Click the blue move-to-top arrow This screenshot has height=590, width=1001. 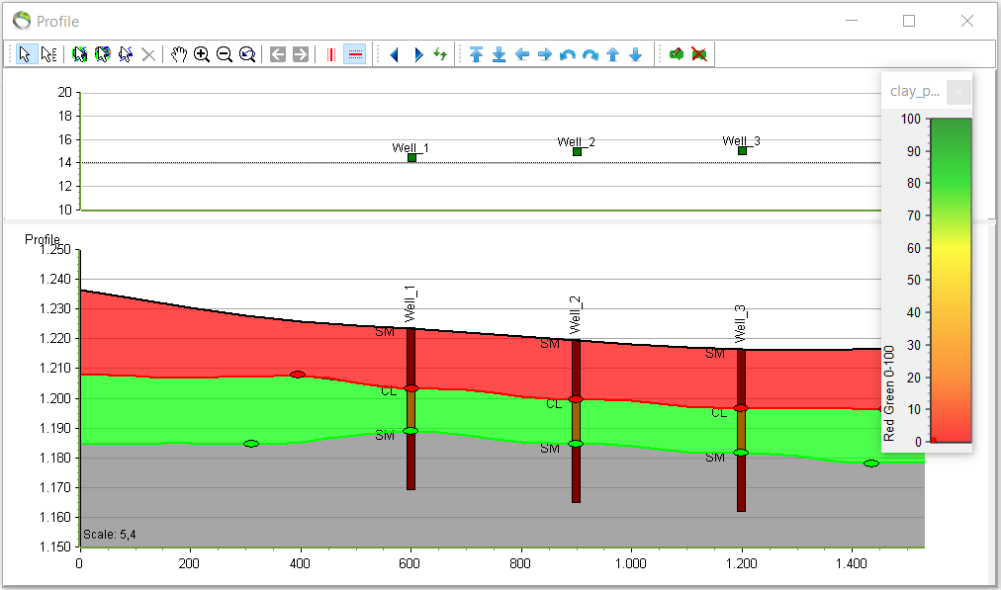tap(476, 54)
